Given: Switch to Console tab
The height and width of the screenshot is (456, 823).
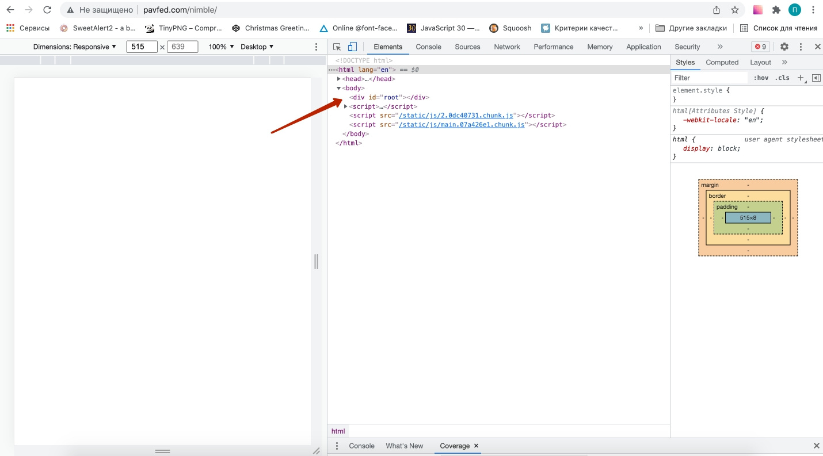Looking at the screenshot, I should (429, 47).
